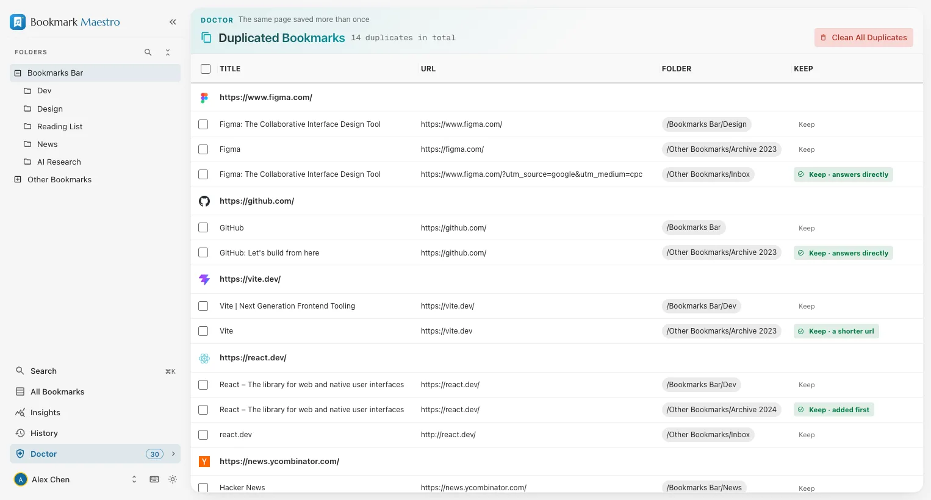Image resolution: width=931 pixels, height=500 pixels.
Task: Search folders using the magnifier icon
Action: coord(148,52)
